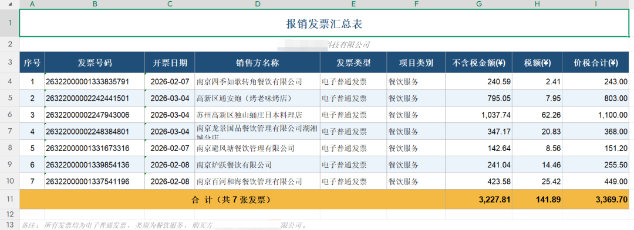
Task: Click the 项目类别 header cell
Action: tap(416, 63)
